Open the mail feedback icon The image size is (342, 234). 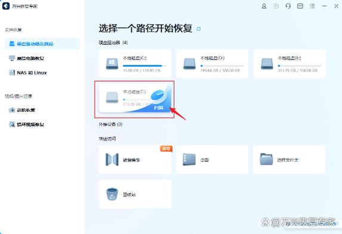[300, 6]
